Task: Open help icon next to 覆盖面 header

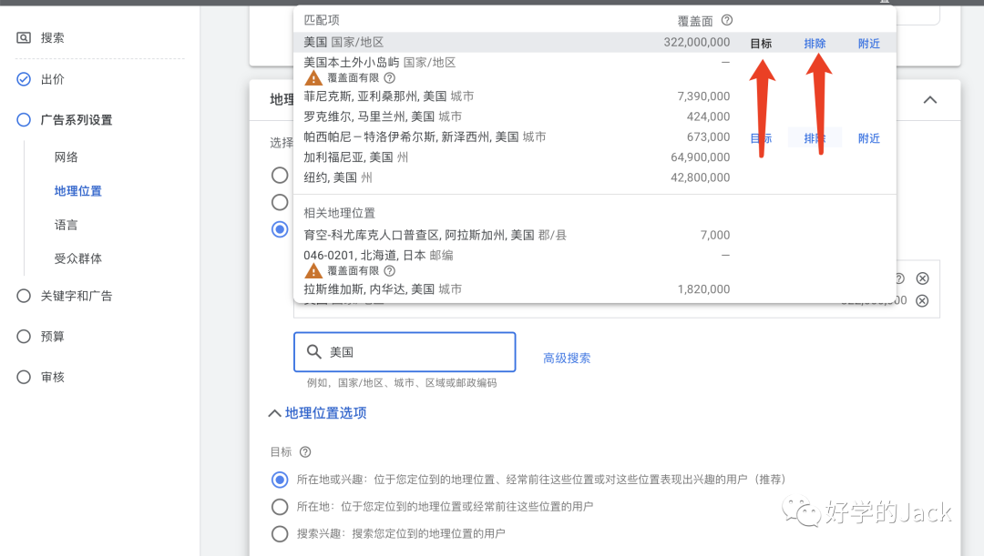Action: tap(727, 20)
